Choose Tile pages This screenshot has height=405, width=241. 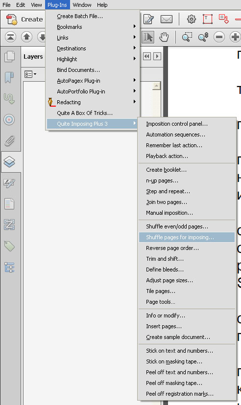tap(187, 292)
